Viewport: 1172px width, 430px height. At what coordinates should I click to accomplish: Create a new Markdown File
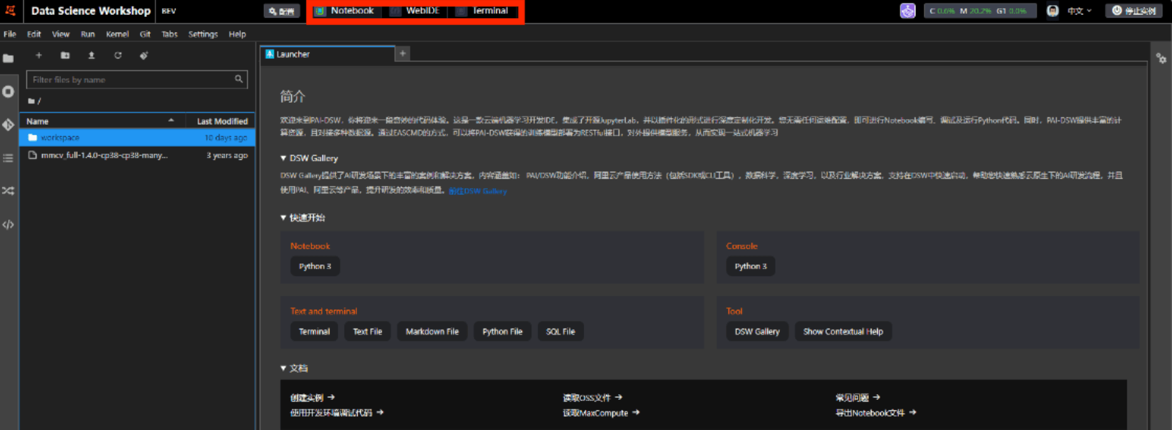(432, 332)
